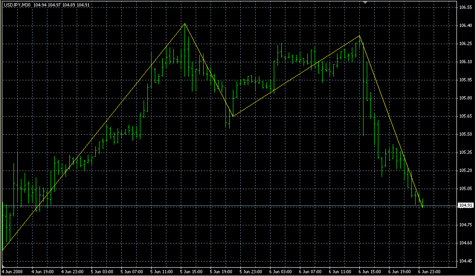Click the 105.05 price scale label

465,189
